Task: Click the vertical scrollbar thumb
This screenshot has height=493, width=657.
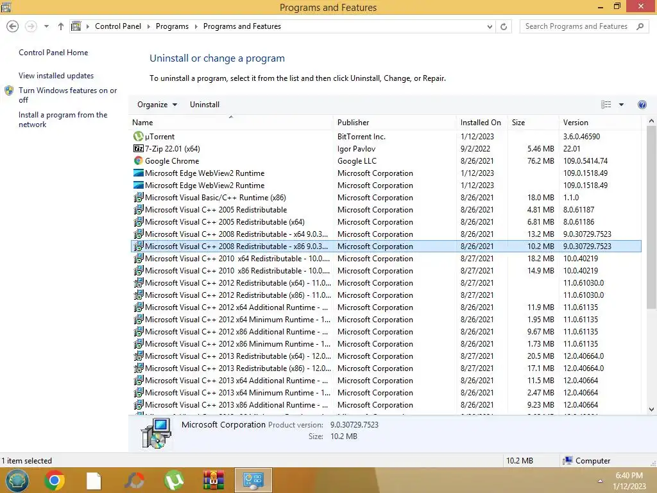Action: pos(651,217)
